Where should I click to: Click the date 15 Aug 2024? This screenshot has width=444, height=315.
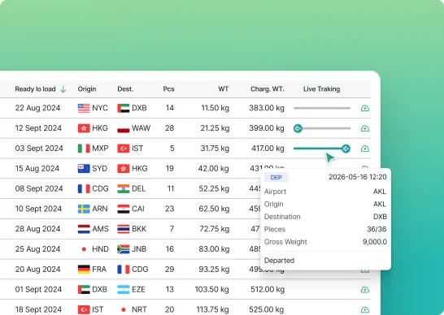[37, 169]
